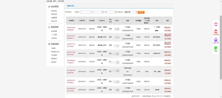Open the red order number link dated 2016-06-23
Image resolution: width=222 pixels, height=98 pixels.
tap(71, 62)
